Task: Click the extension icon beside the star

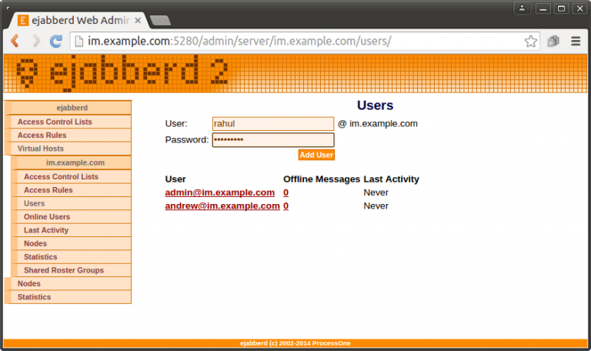Action: pyautogui.click(x=553, y=42)
